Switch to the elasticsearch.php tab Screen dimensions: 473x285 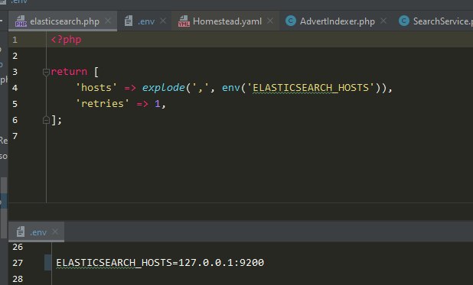[63, 21]
